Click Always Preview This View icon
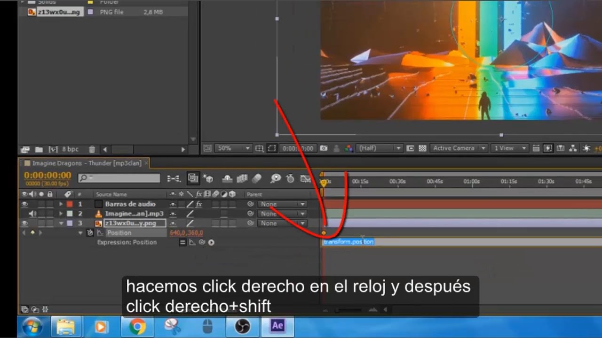 coord(207,148)
